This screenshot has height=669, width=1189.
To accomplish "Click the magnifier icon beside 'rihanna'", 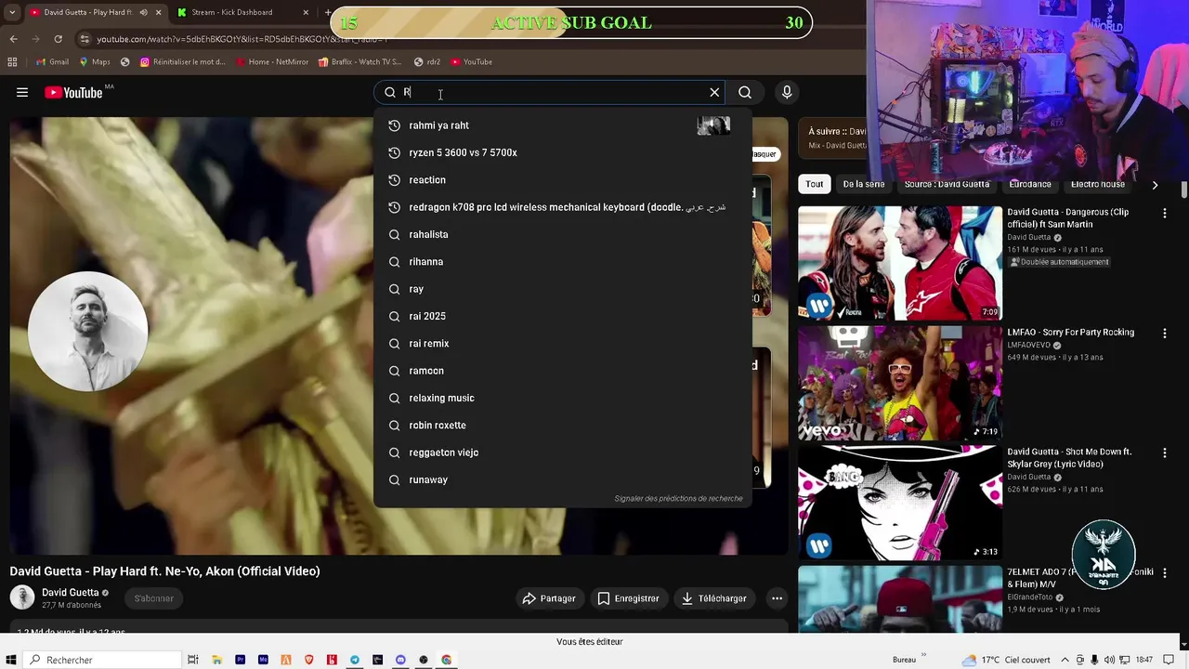I will 394,261.
